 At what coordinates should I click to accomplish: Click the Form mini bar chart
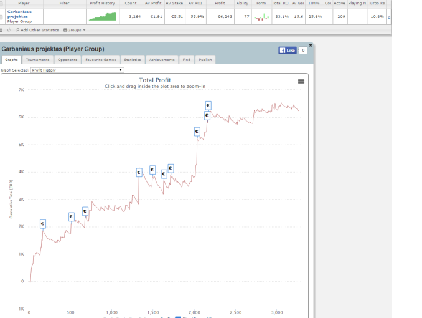pos(261,16)
